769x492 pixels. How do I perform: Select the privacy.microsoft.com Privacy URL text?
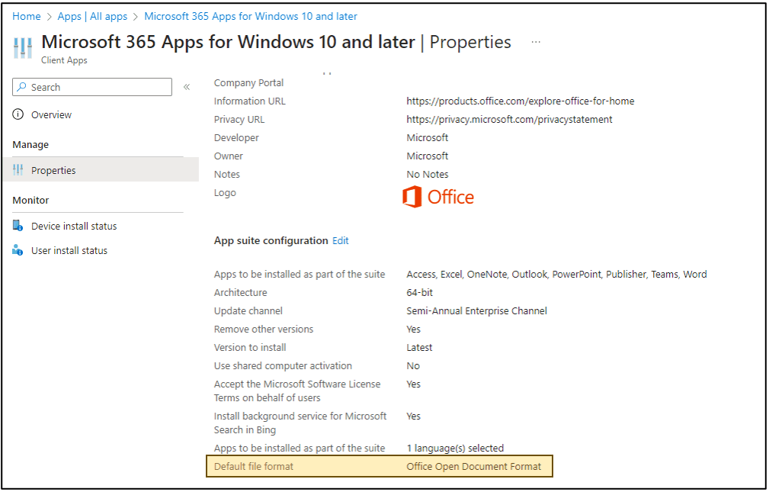coord(509,119)
